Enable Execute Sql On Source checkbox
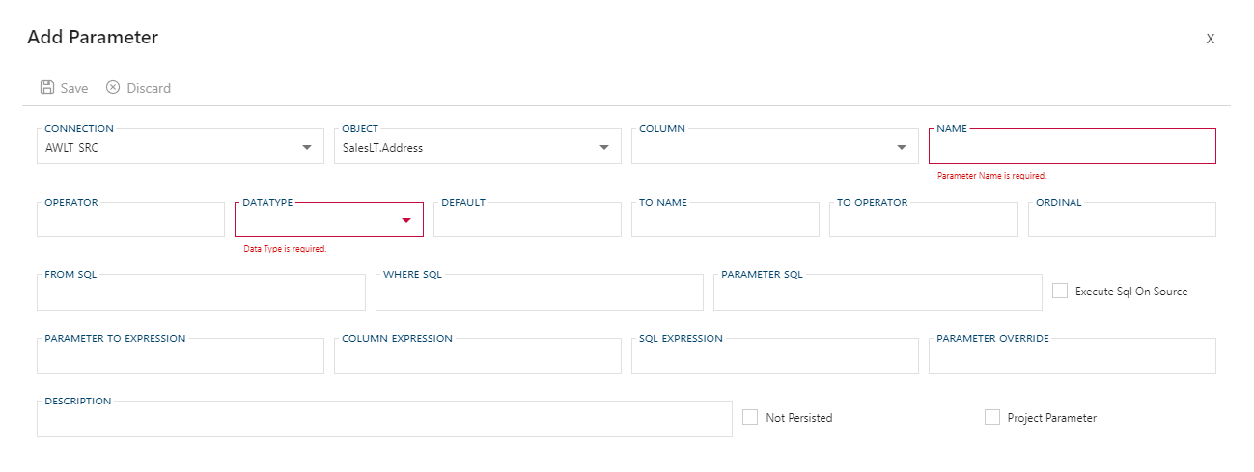Viewport: 1254px width, 472px height. pyautogui.click(x=1060, y=291)
